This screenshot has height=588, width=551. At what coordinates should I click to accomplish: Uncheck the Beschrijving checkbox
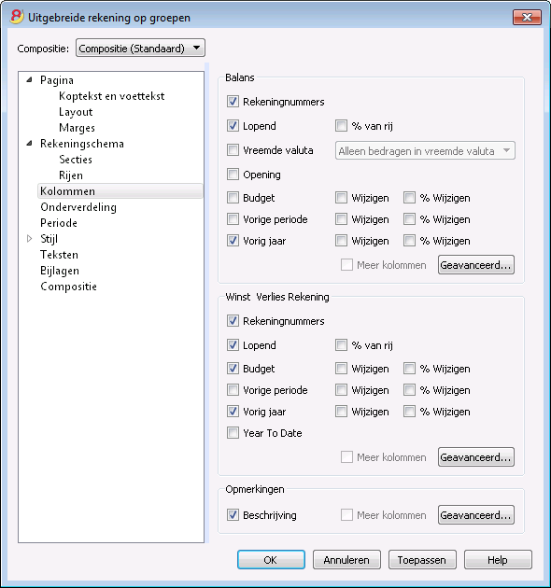tap(233, 515)
